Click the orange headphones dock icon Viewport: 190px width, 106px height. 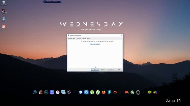115,92
